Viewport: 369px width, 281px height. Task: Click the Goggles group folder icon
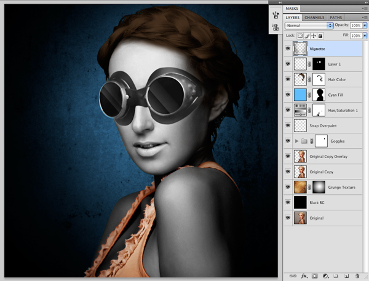click(x=304, y=141)
